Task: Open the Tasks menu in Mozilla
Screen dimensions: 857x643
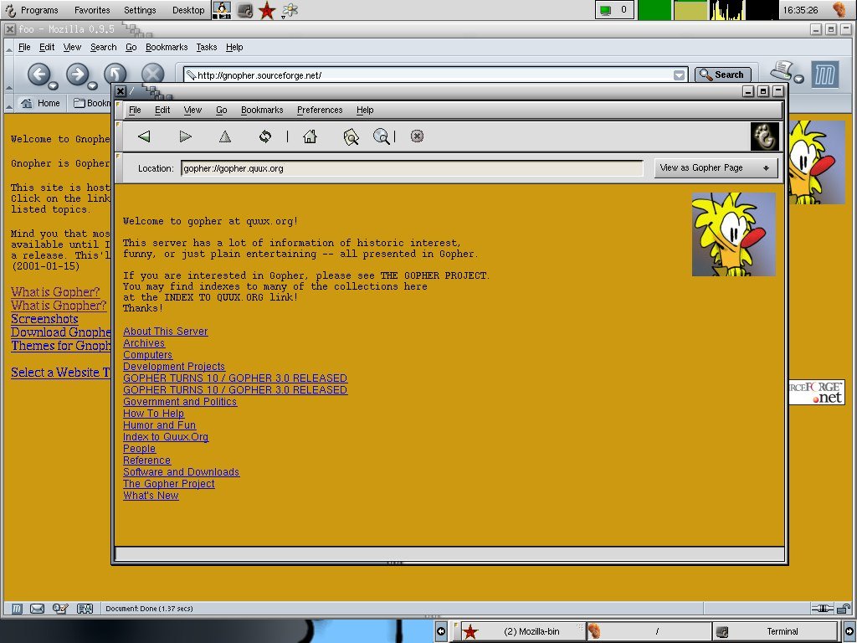Action: [206, 47]
